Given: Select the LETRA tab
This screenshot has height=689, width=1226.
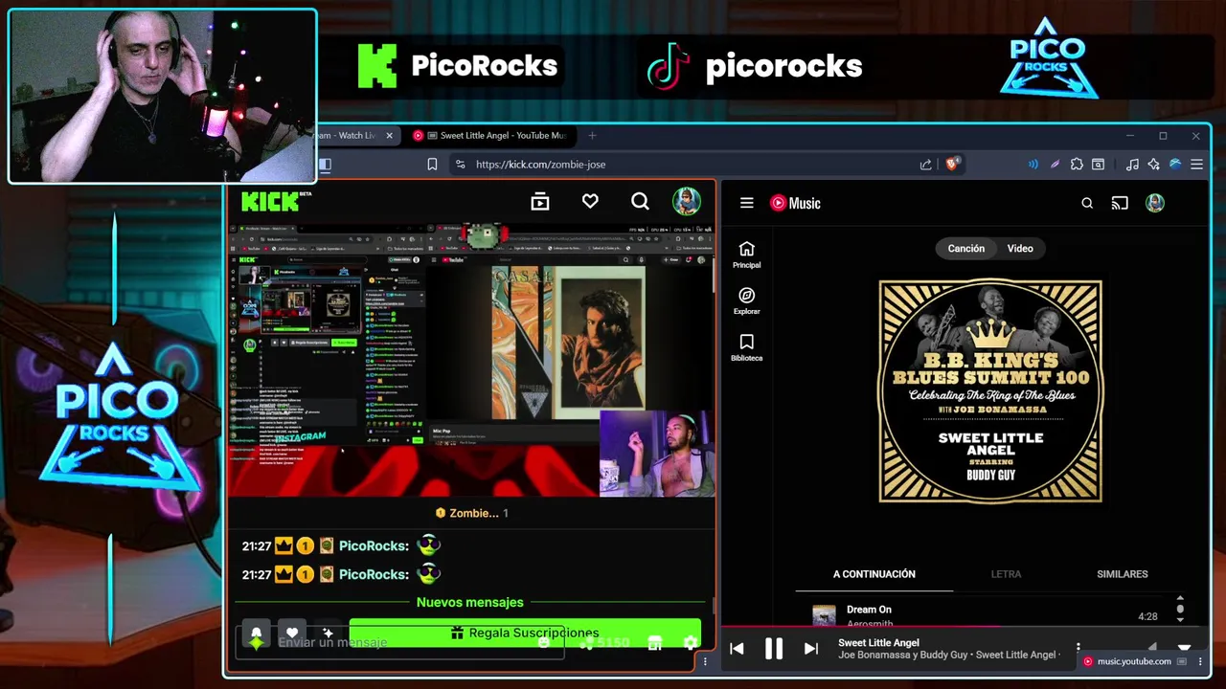Looking at the screenshot, I should point(1006,574).
